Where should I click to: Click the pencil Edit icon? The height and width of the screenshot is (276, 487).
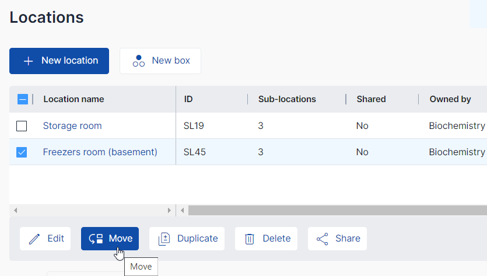click(x=34, y=239)
